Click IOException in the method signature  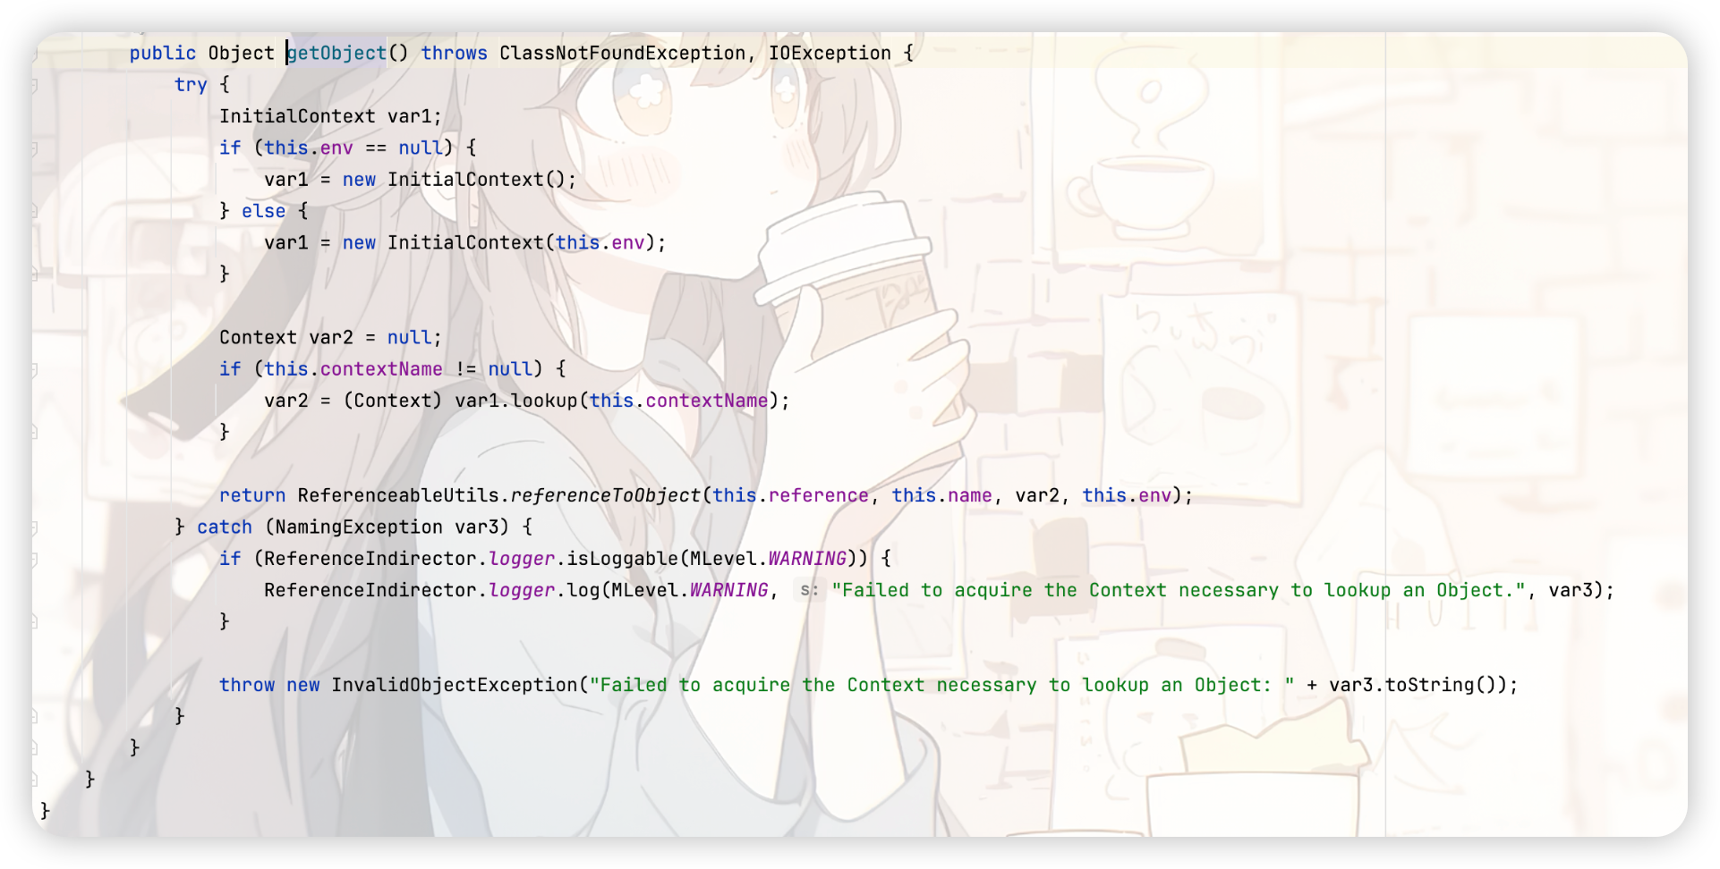830,54
